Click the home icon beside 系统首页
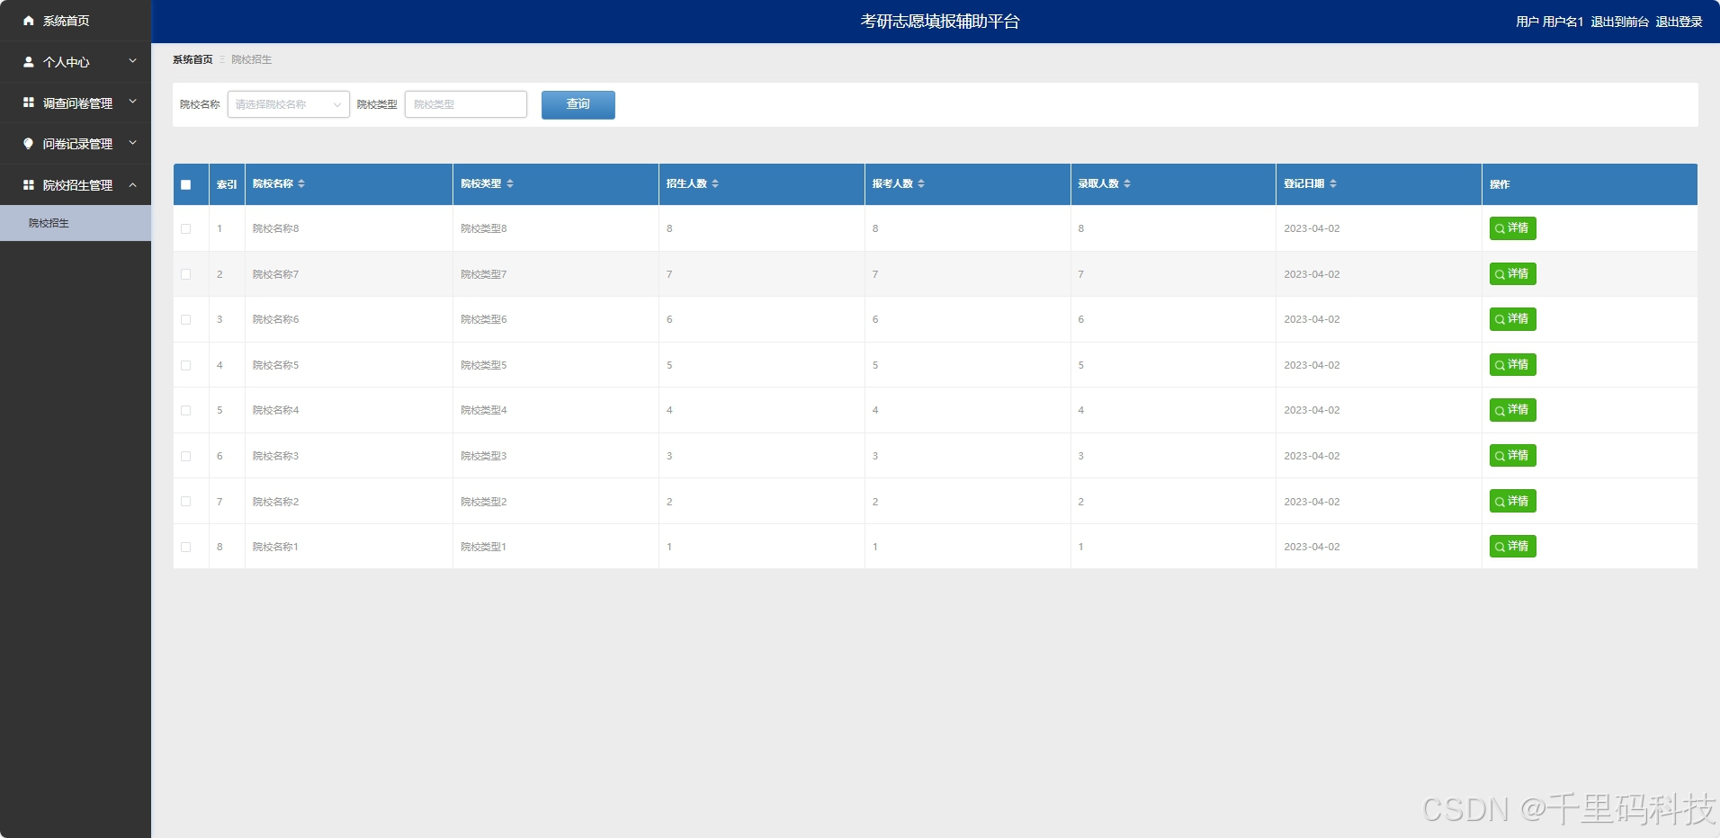This screenshot has height=838, width=1720. [x=29, y=21]
